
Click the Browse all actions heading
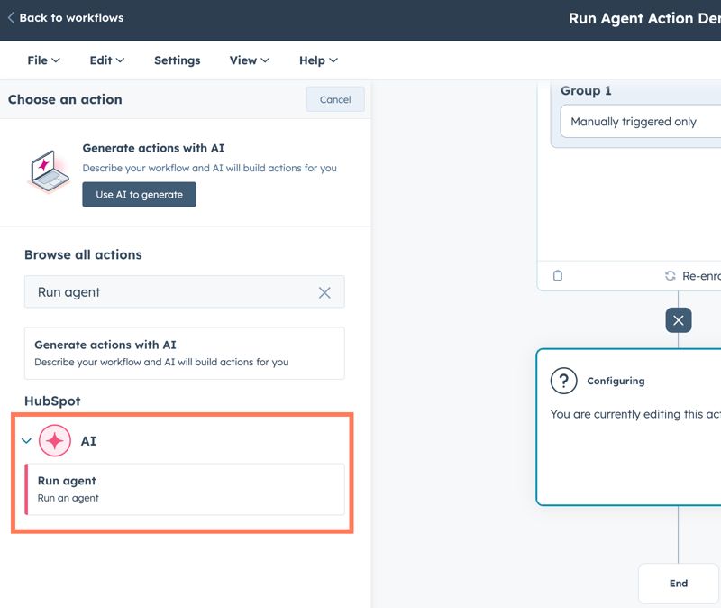(x=83, y=254)
